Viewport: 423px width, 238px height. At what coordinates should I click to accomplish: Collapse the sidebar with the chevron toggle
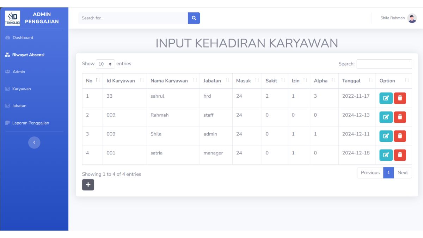point(34,142)
